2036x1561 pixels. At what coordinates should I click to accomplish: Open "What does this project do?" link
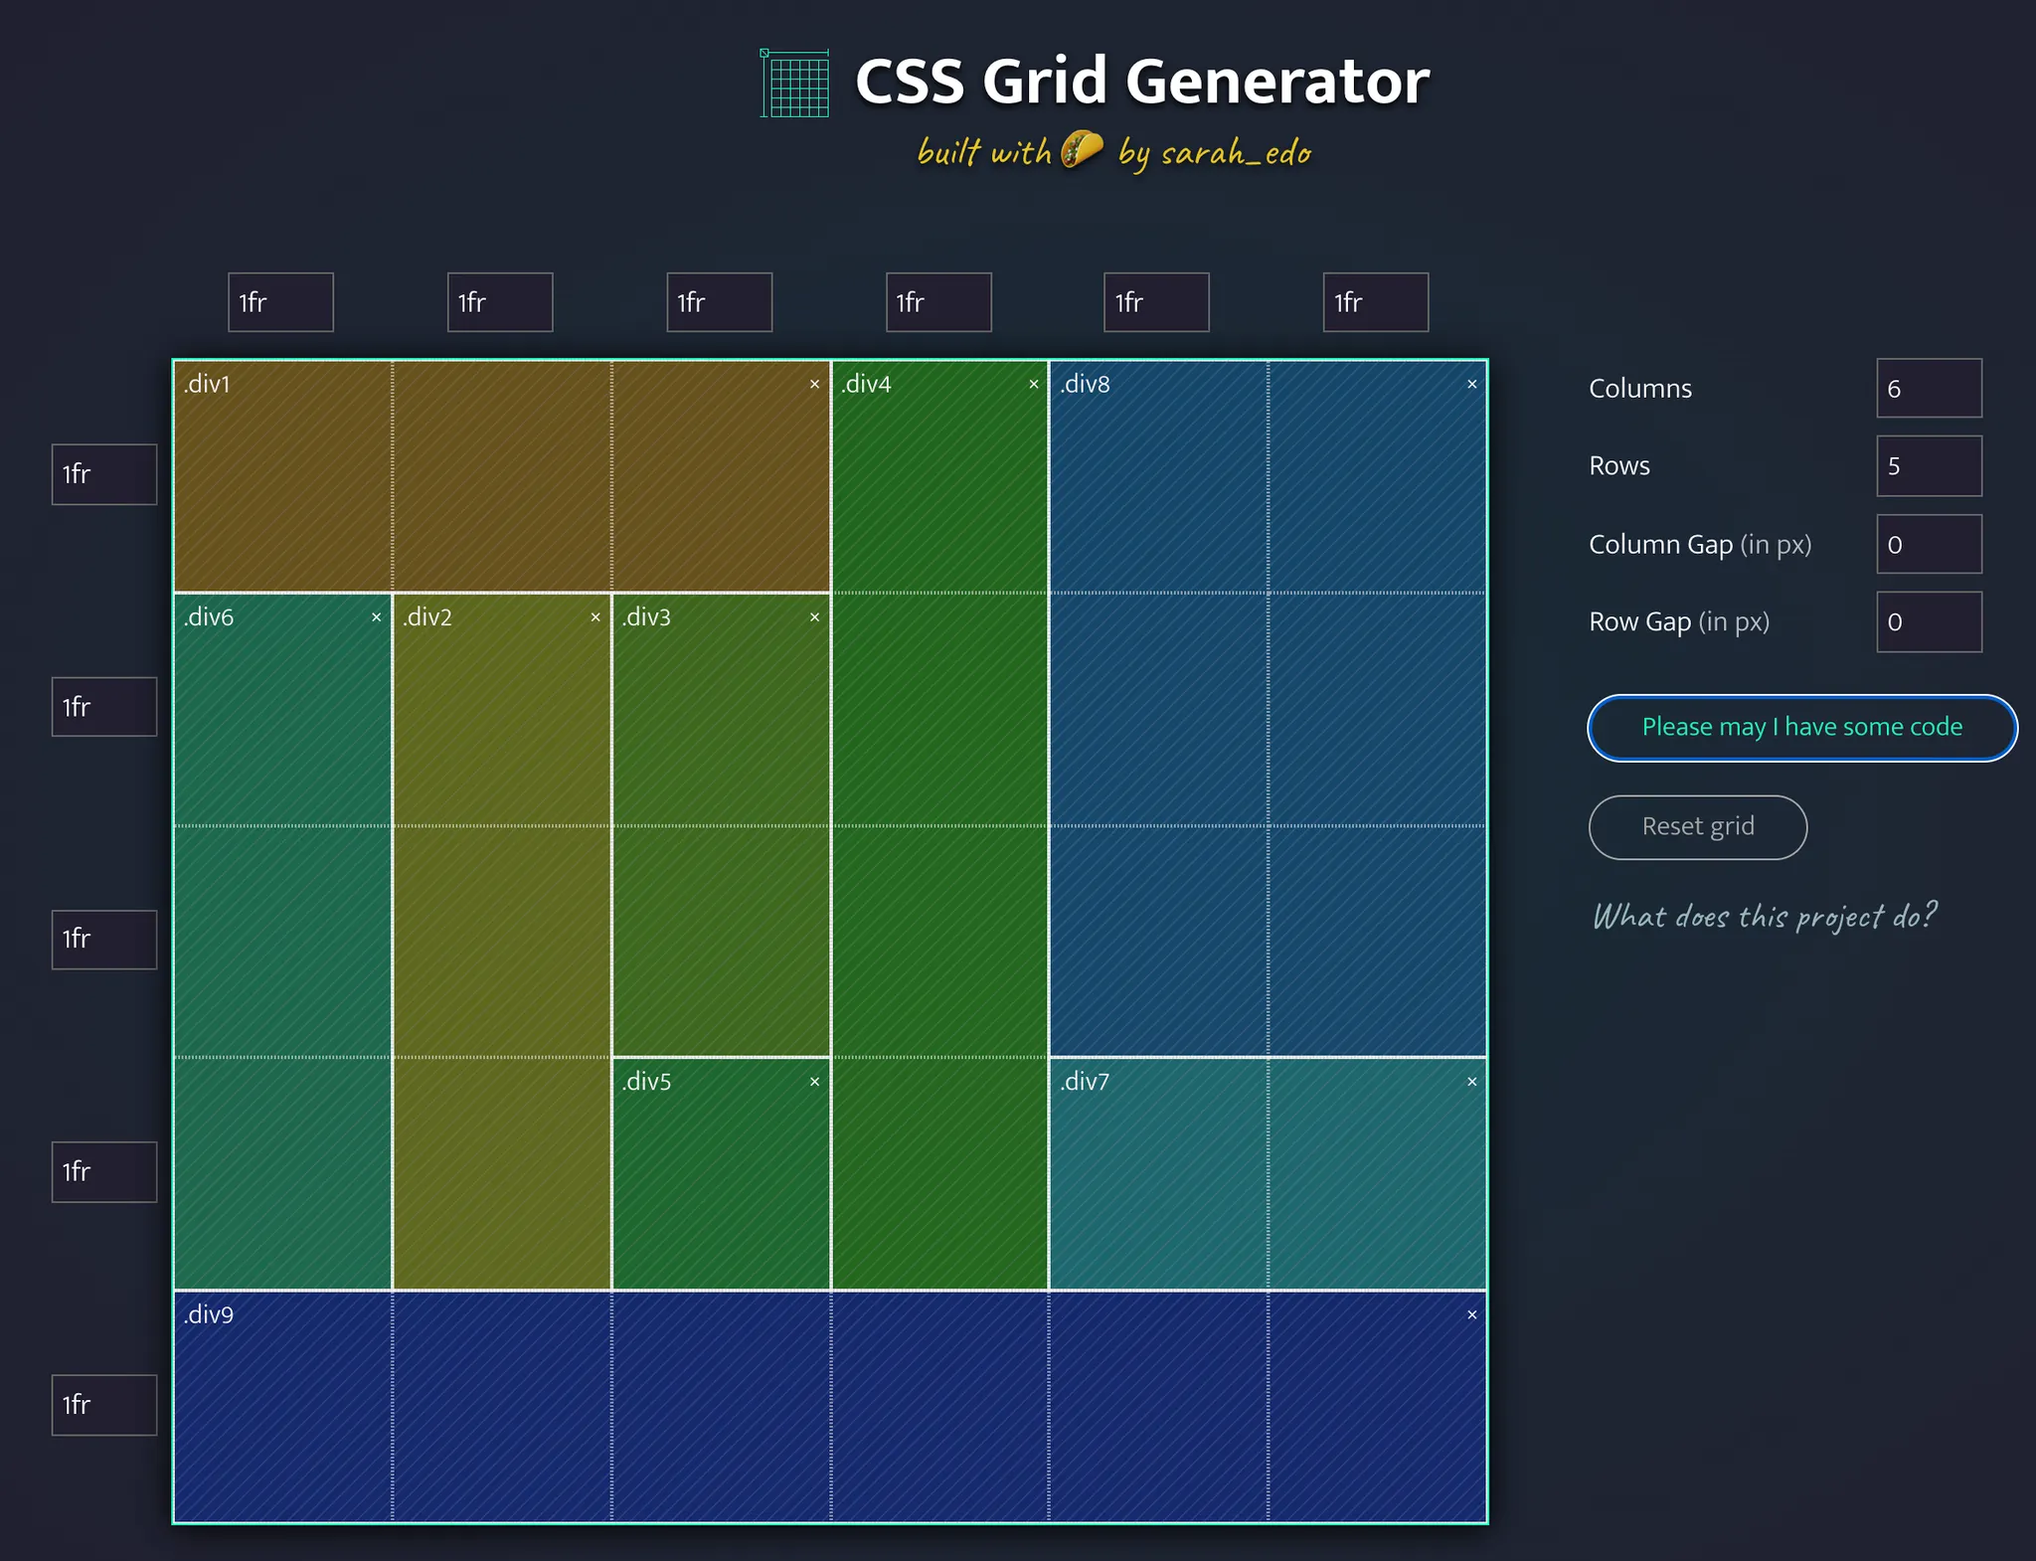click(1765, 916)
